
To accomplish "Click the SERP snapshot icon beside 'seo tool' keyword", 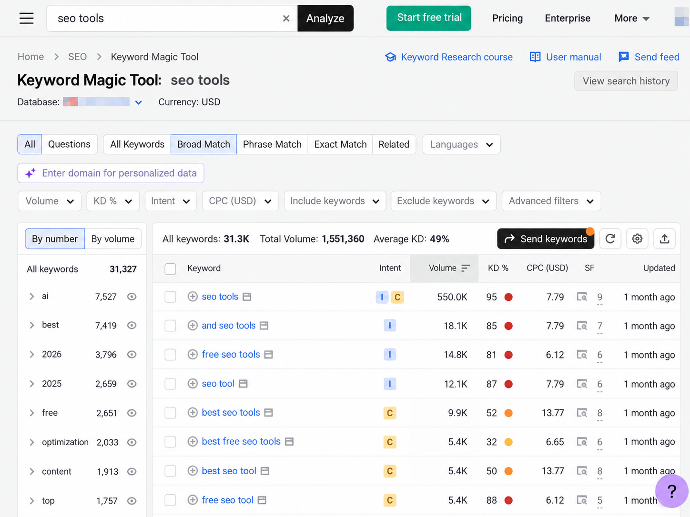I will pyautogui.click(x=243, y=384).
